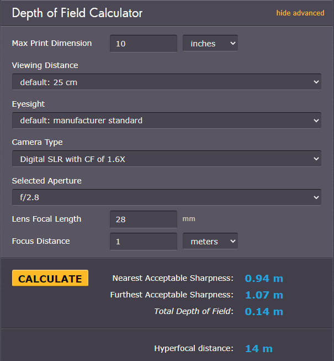Viewport: 334px width, 361px height.
Task: Click the Focus Distance input field
Action: coord(144,242)
